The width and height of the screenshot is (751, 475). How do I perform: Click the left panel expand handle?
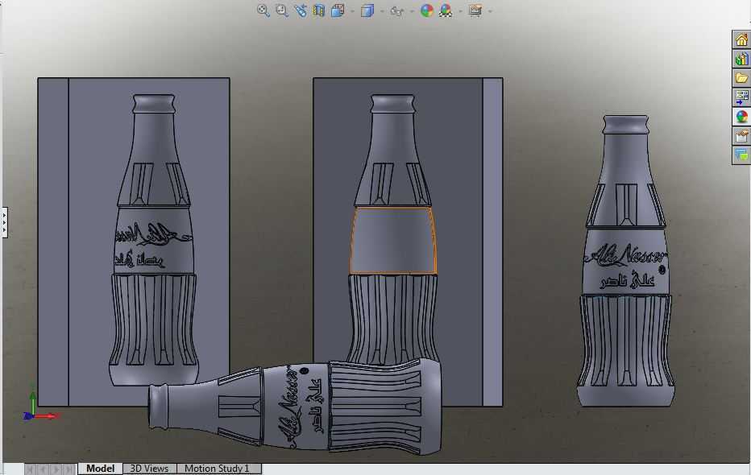(x=4, y=222)
